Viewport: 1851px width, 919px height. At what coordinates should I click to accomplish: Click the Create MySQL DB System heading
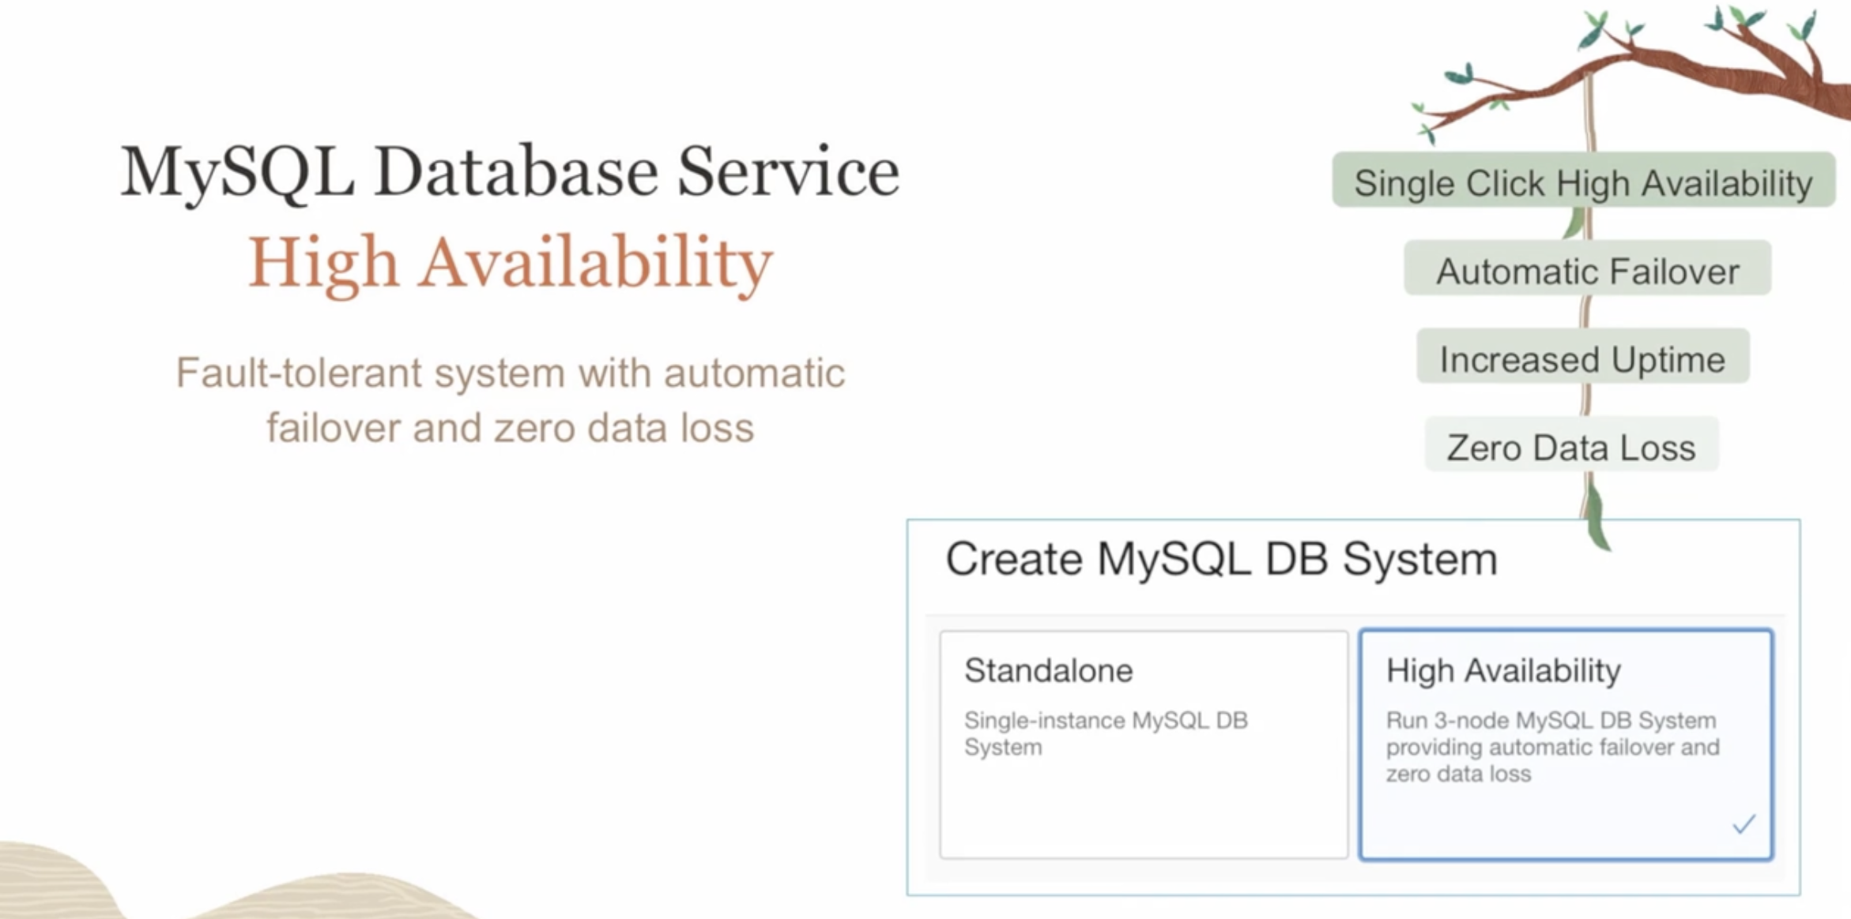[x=1221, y=559]
